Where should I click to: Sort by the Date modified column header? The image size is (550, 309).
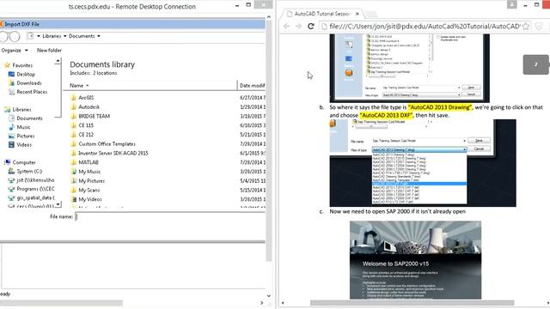click(252, 86)
